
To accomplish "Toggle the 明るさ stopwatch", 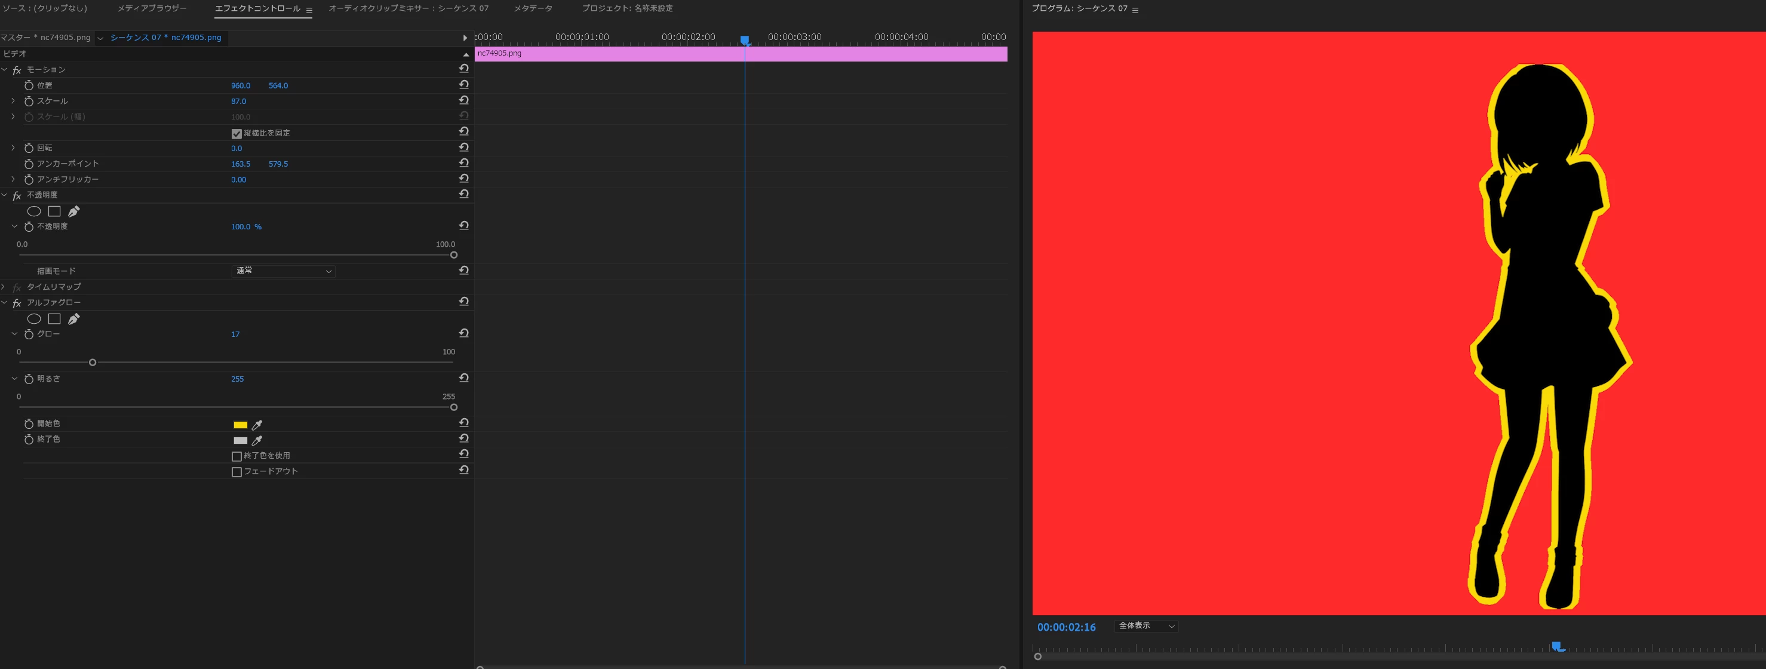I will click(x=29, y=379).
